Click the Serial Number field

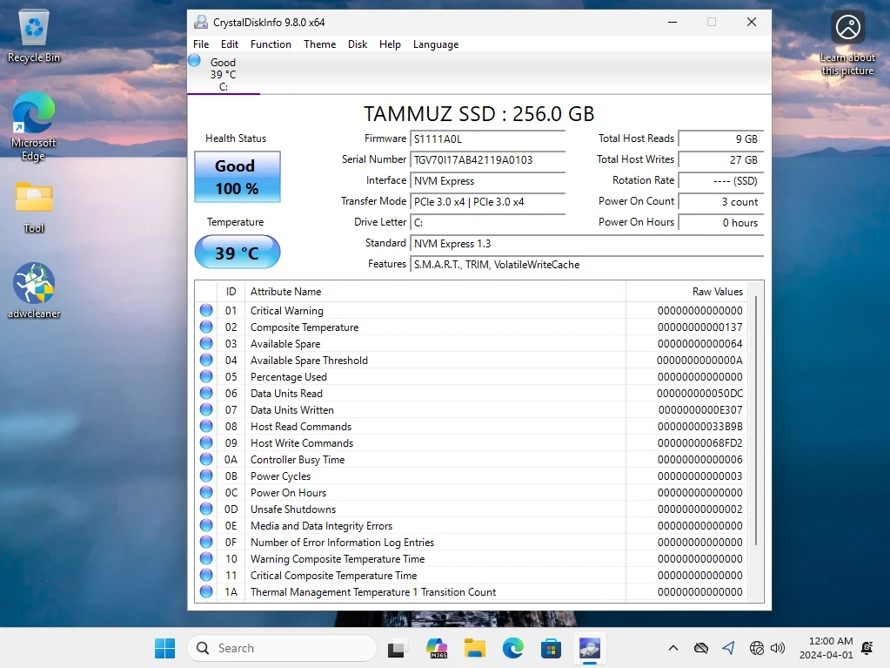pos(487,160)
